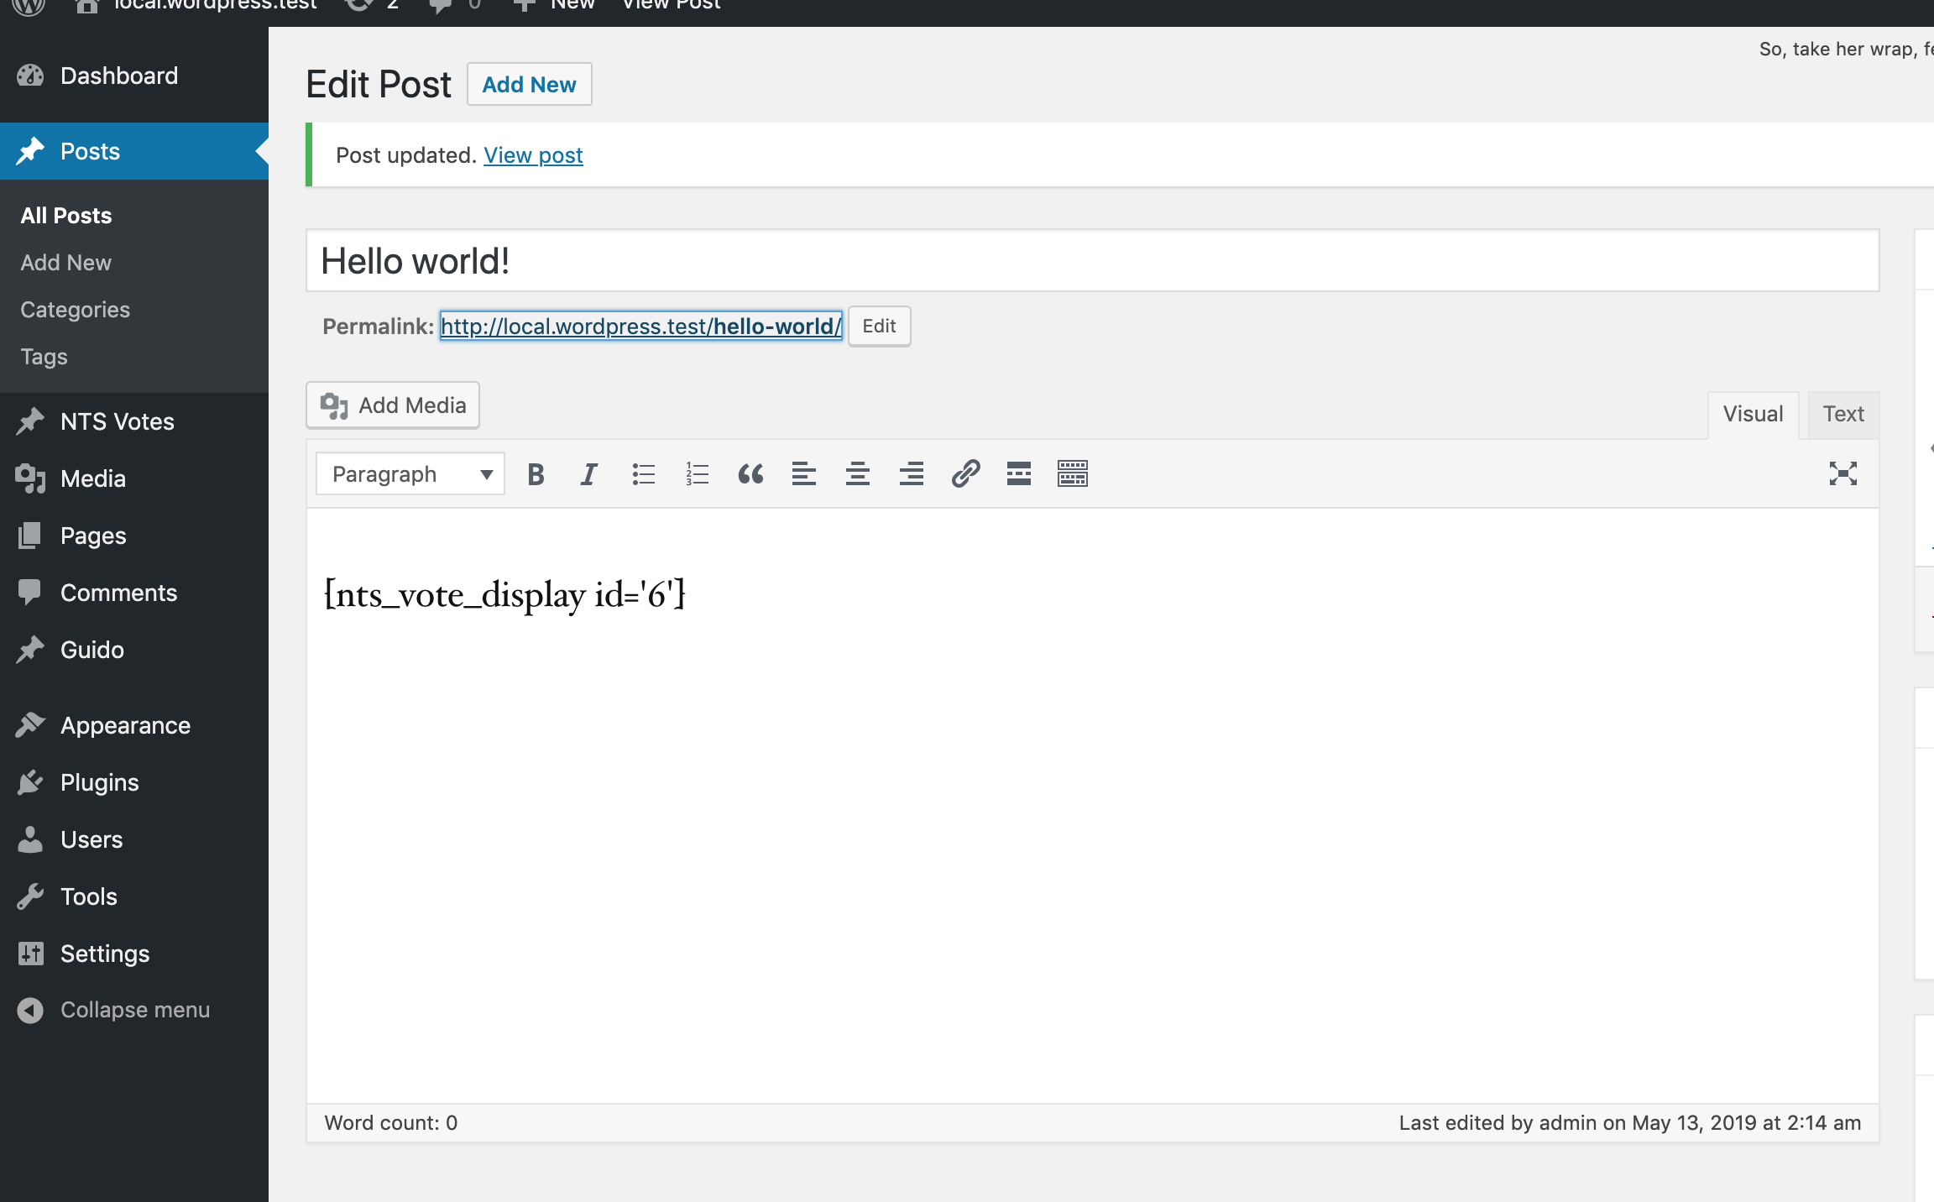Insert a numbered list
The image size is (1934, 1202).
point(697,474)
